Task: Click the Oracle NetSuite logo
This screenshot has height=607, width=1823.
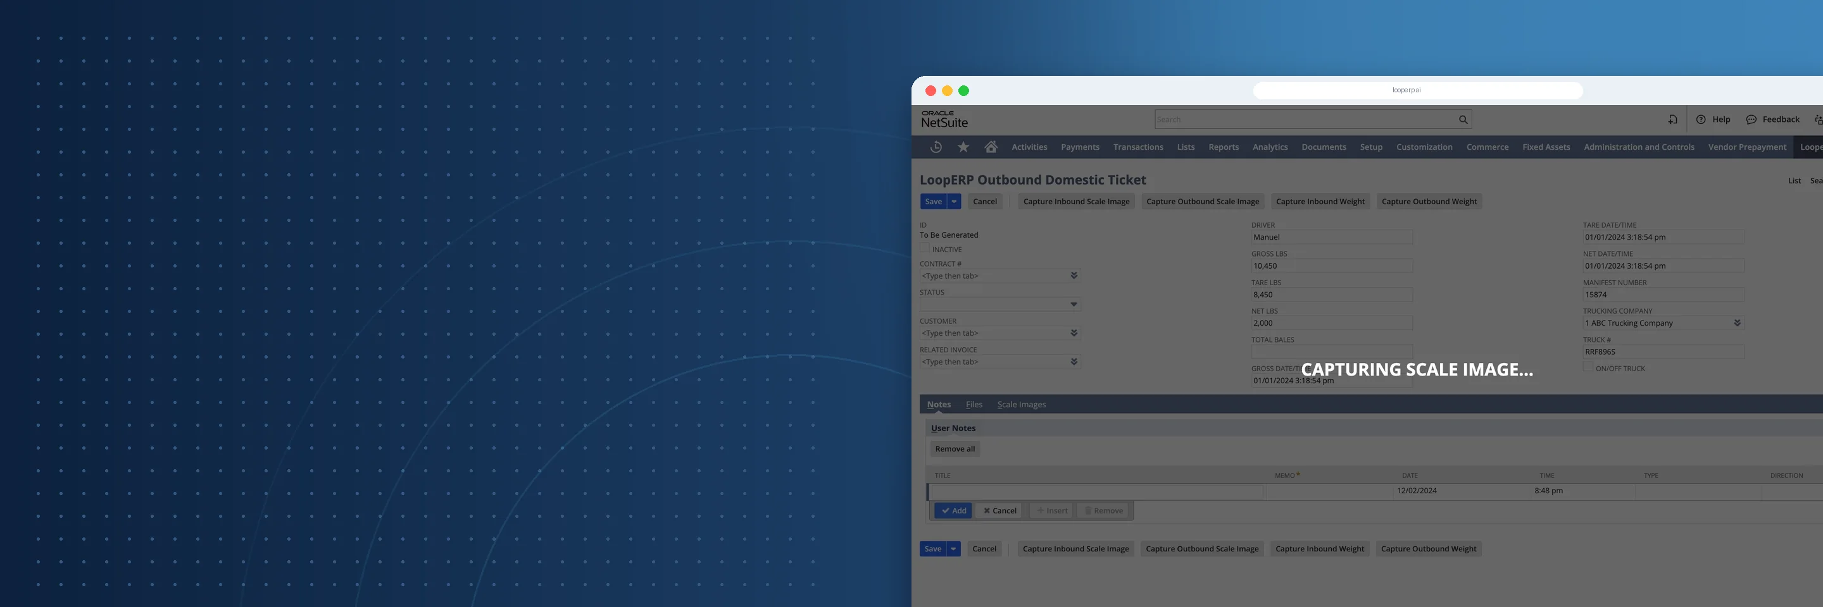Action: coord(944,120)
